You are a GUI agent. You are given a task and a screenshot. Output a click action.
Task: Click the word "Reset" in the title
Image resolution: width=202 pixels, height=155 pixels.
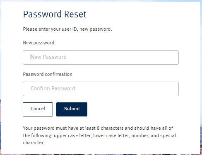(75, 14)
